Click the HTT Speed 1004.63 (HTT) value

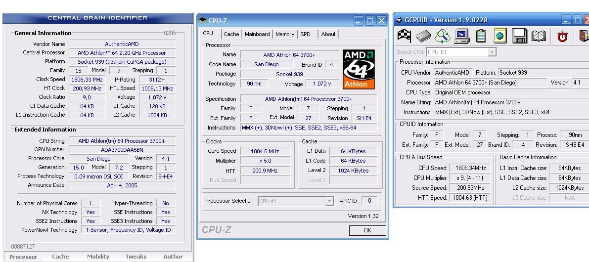pos(470,198)
